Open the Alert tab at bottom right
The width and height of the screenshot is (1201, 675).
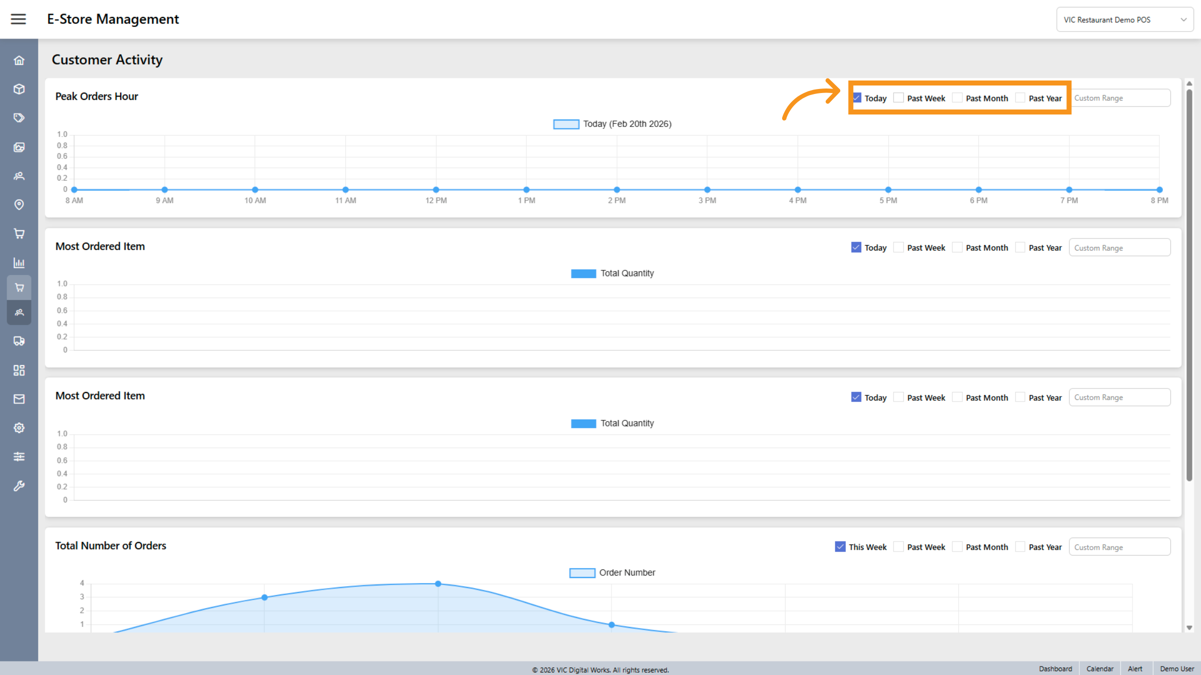1136,668
